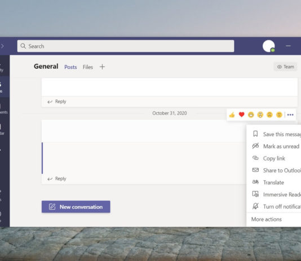React with the sad emoji
This screenshot has height=261, width=301.
tap(269, 115)
